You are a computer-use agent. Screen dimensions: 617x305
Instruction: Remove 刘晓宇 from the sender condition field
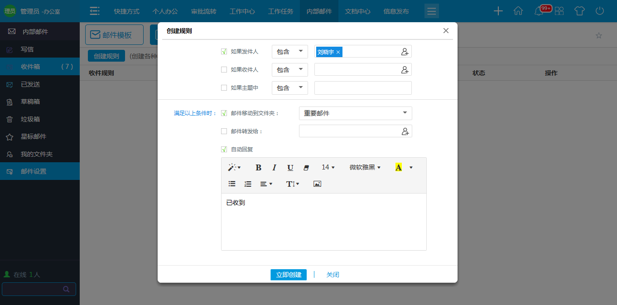[x=338, y=51]
